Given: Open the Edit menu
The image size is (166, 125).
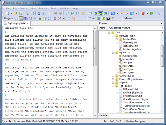Looking at the screenshot, I should point(15,9).
